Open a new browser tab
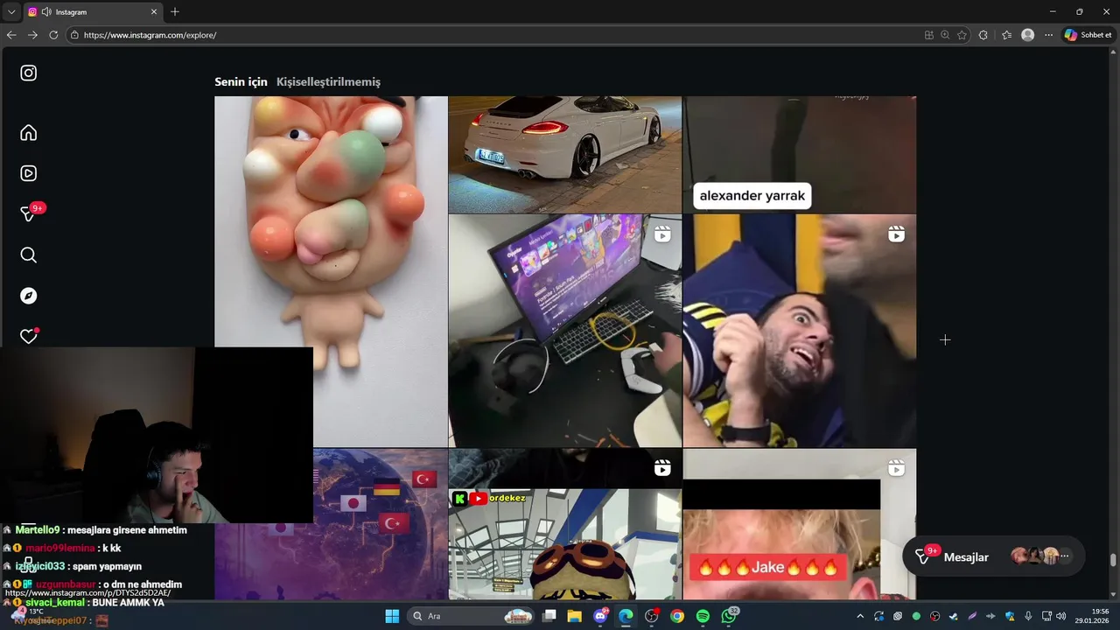This screenshot has width=1120, height=630. [175, 12]
